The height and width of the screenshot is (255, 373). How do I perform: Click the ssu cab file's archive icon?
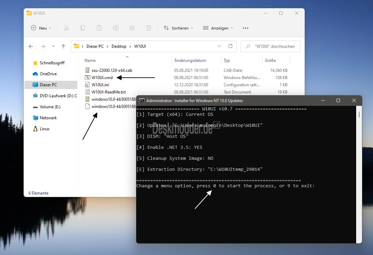click(88, 70)
